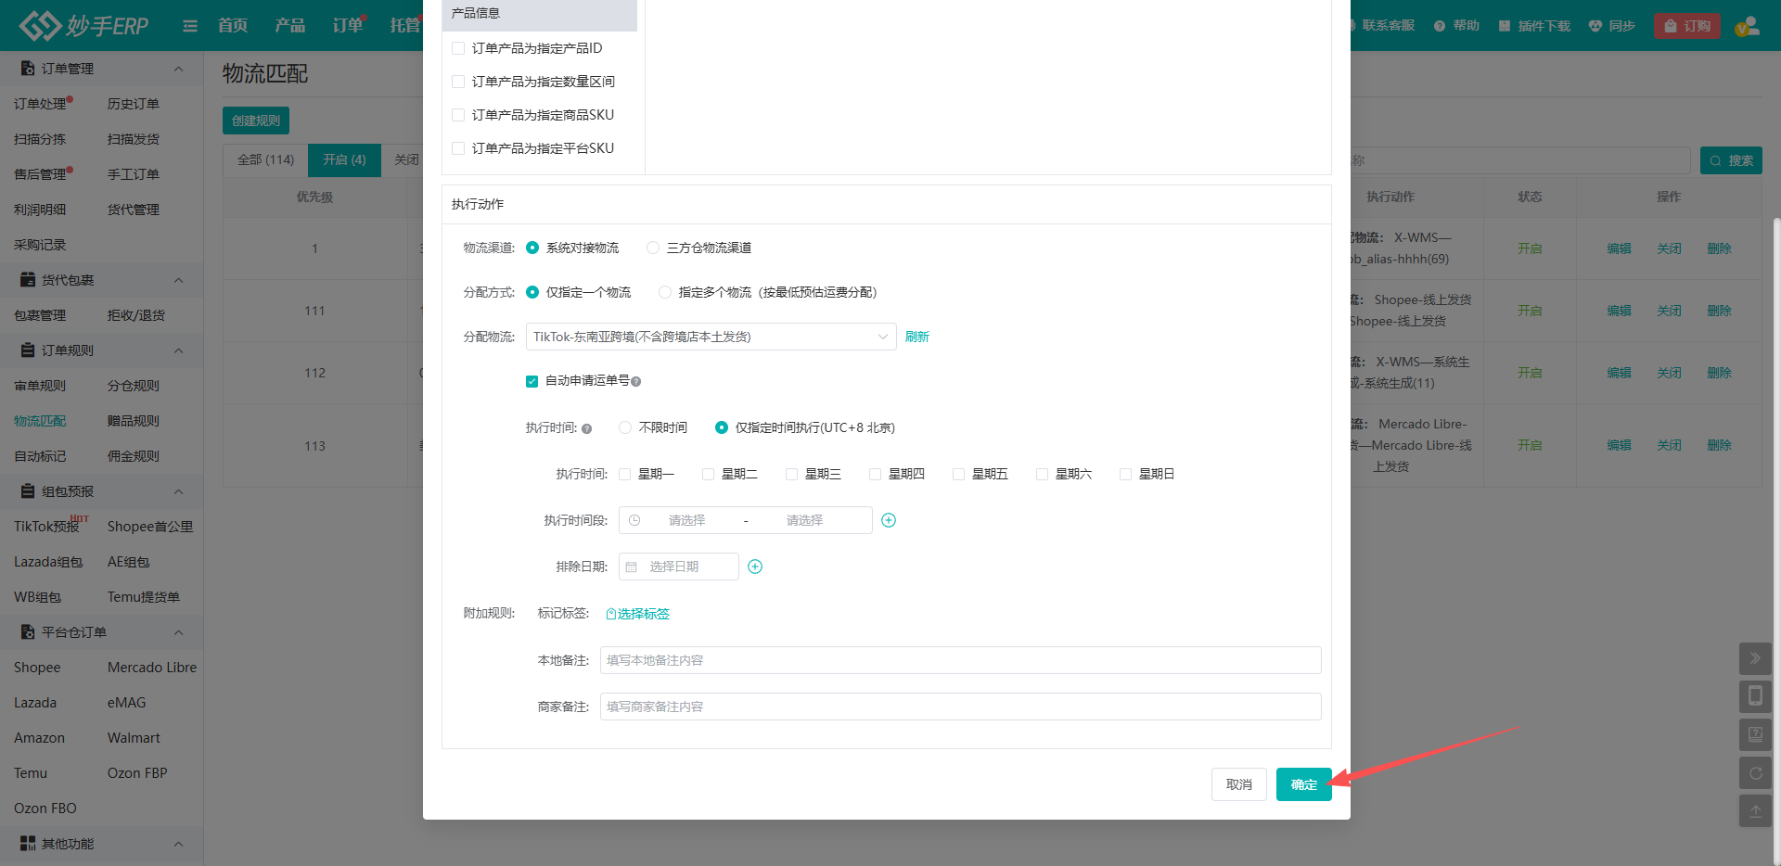Click the 搜索 button
Viewport: 1781px width, 866px height.
pyautogui.click(x=1731, y=160)
